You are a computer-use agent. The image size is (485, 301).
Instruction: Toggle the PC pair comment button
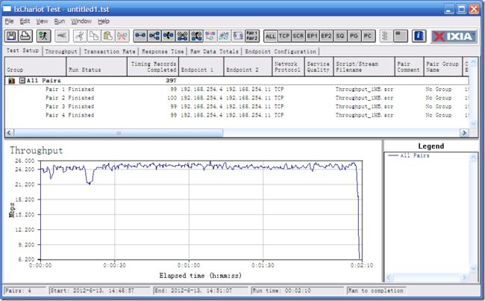pyautogui.click(x=368, y=36)
